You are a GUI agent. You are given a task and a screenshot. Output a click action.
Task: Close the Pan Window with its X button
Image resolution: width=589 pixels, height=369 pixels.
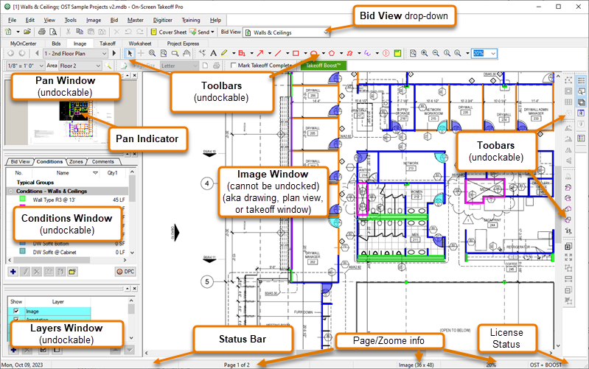click(134, 75)
